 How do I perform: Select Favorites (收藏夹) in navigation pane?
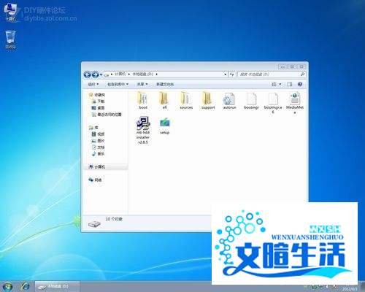(x=97, y=95)
